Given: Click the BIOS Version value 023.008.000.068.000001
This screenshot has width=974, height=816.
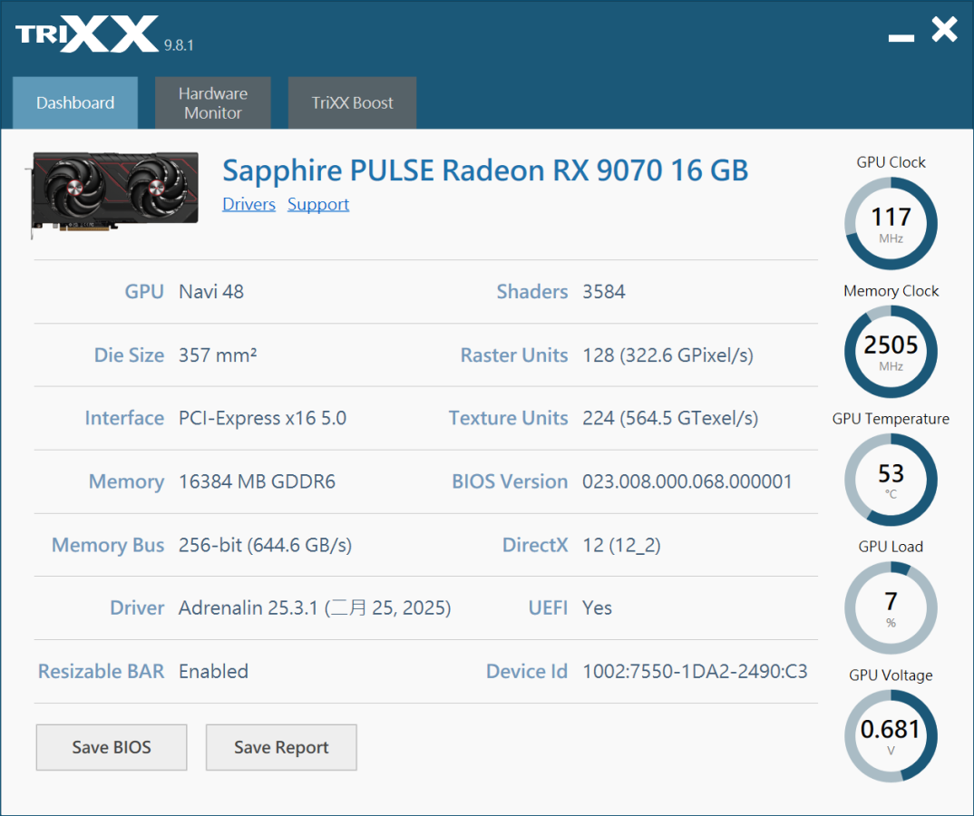Looking at the screenshot, I should pyautogui.click(x=687, y=482).
